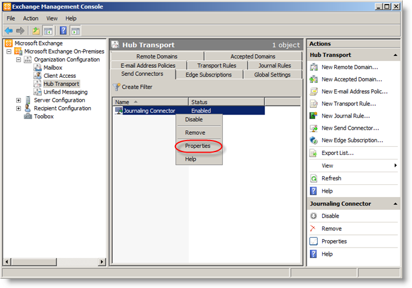Click the New Accepted Domain icon

[x=314, y=79]
